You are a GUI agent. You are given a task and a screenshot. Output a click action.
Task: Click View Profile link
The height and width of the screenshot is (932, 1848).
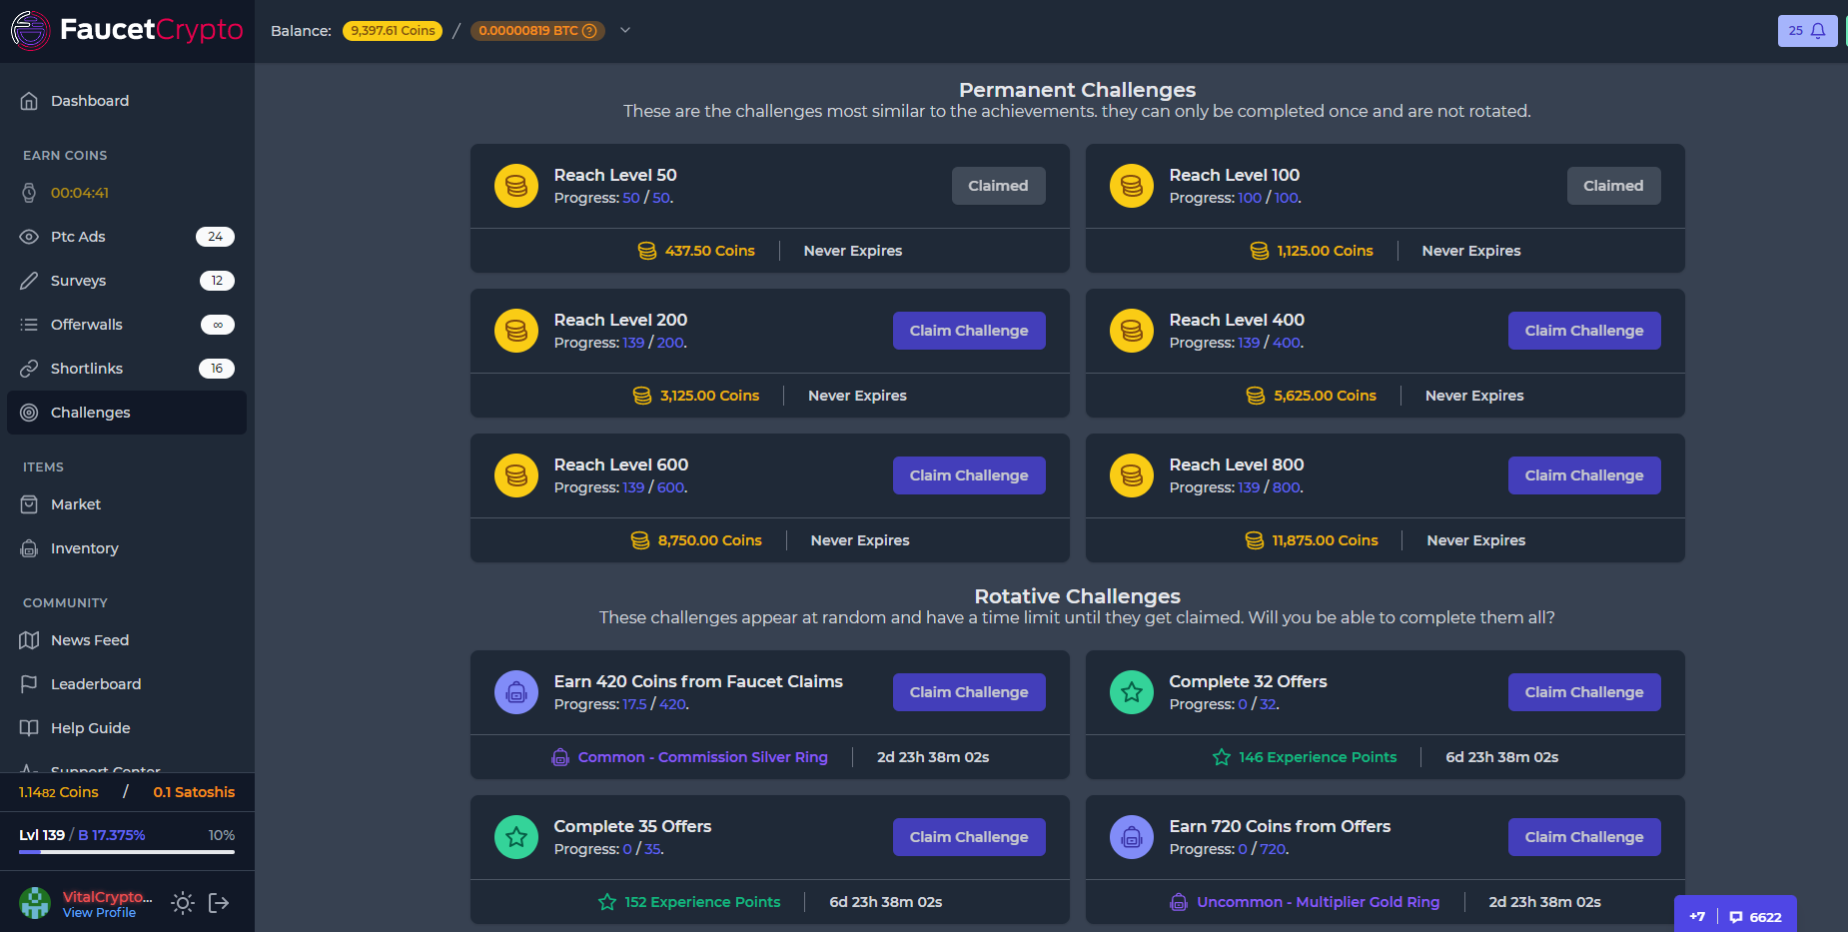point(99,913)
